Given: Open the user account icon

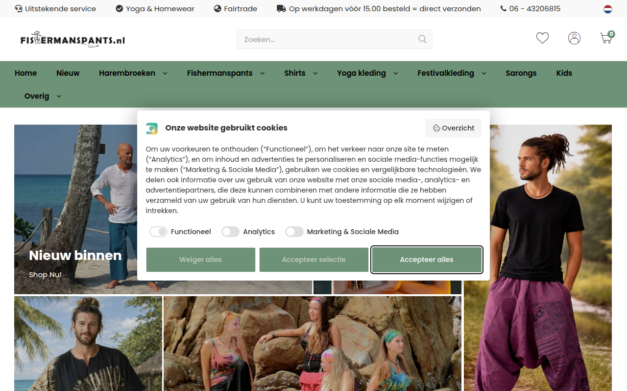Looking at the screenshot, I should click(x=574, y=38).
